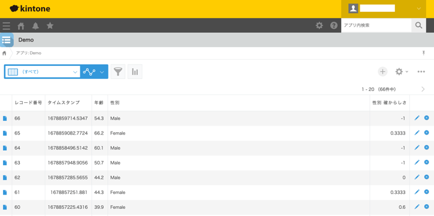Open the three-dot options menu
Image resolution: width=434 pixels, height=216 pixels.
point(421,72)
